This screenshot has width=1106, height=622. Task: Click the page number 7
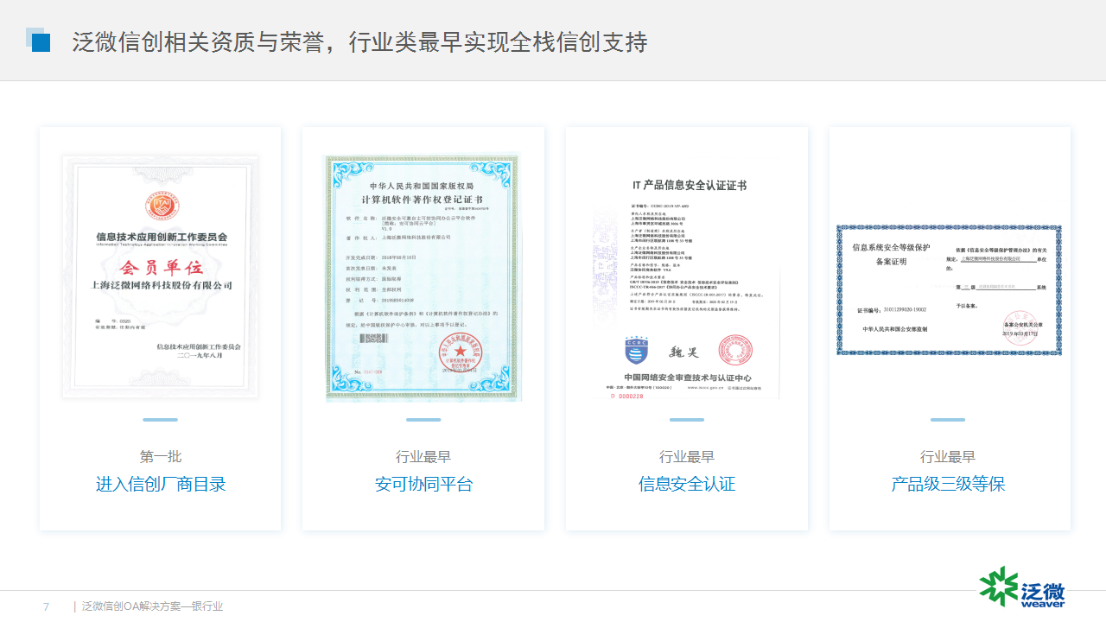pyautogui.click(x=47, y=606)
